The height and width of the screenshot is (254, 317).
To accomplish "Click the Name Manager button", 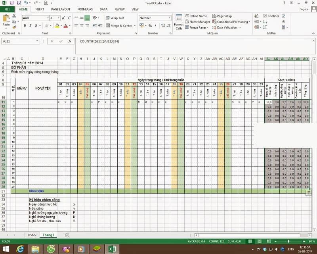I will point(198,22).
